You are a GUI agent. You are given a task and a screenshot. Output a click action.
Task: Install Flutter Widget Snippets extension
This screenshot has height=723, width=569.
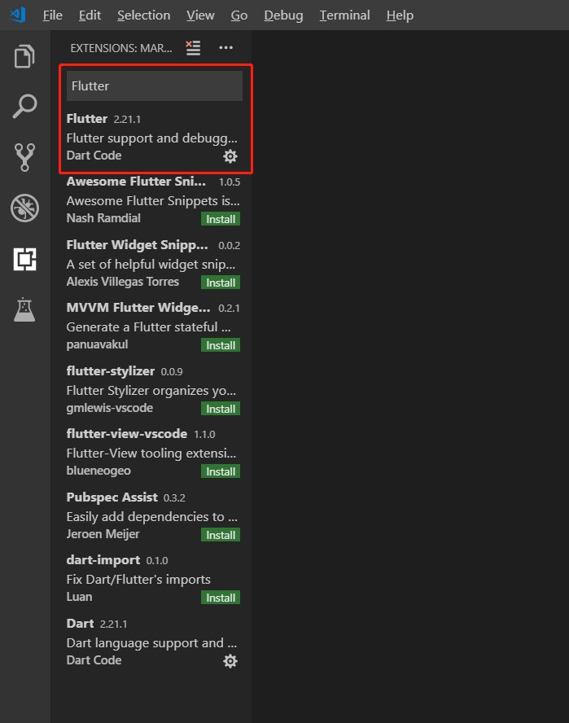(x=221, y=283)
